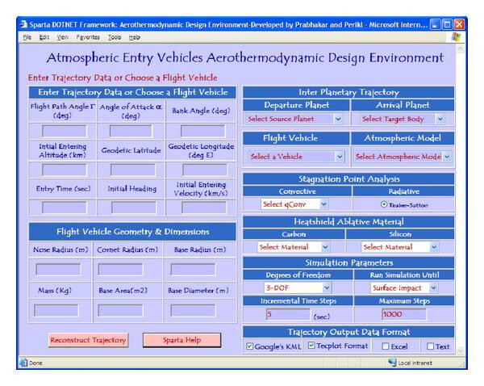Viewport: 484px width, 386px height.
Task: Click the 'Inter Planetary Trajectory' header
Action: pos(348,92)
